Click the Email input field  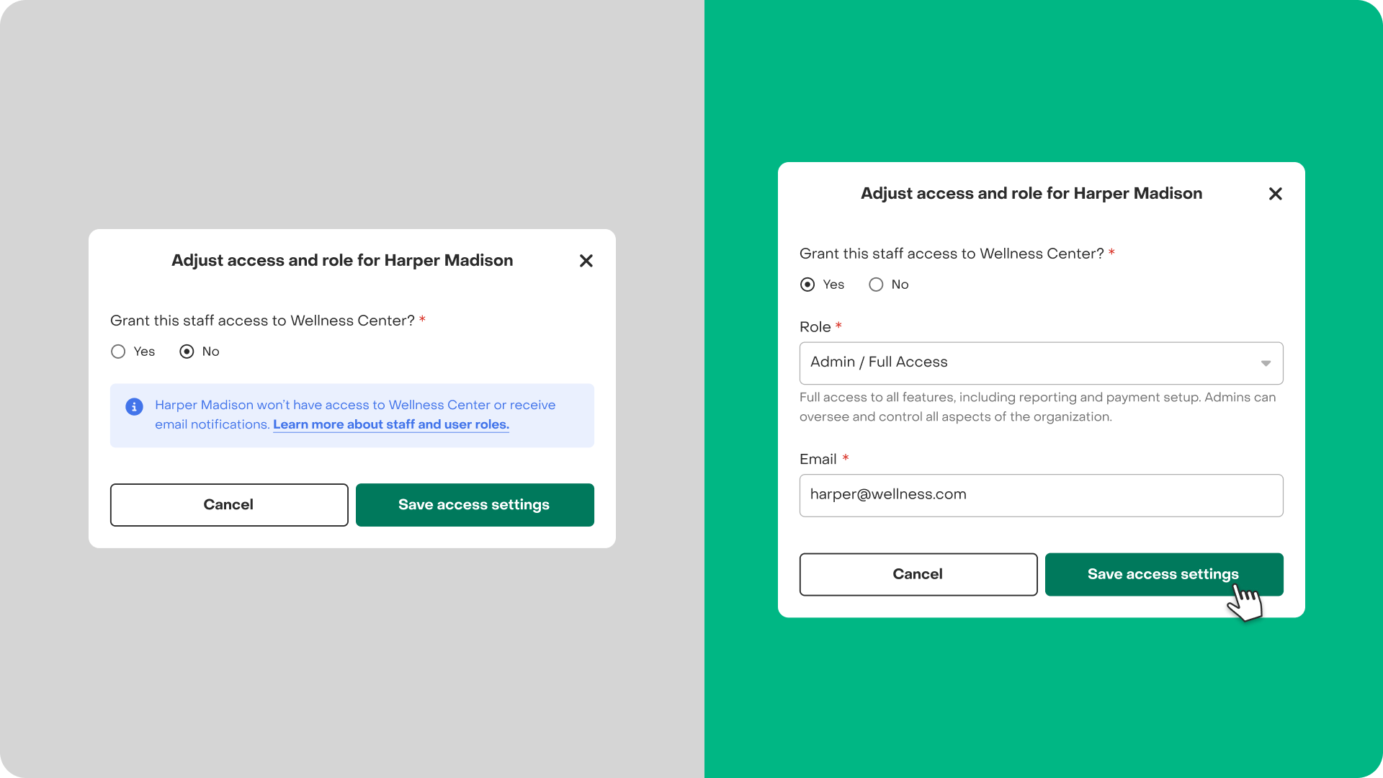pyautogui.click(x=1041, y=495)
